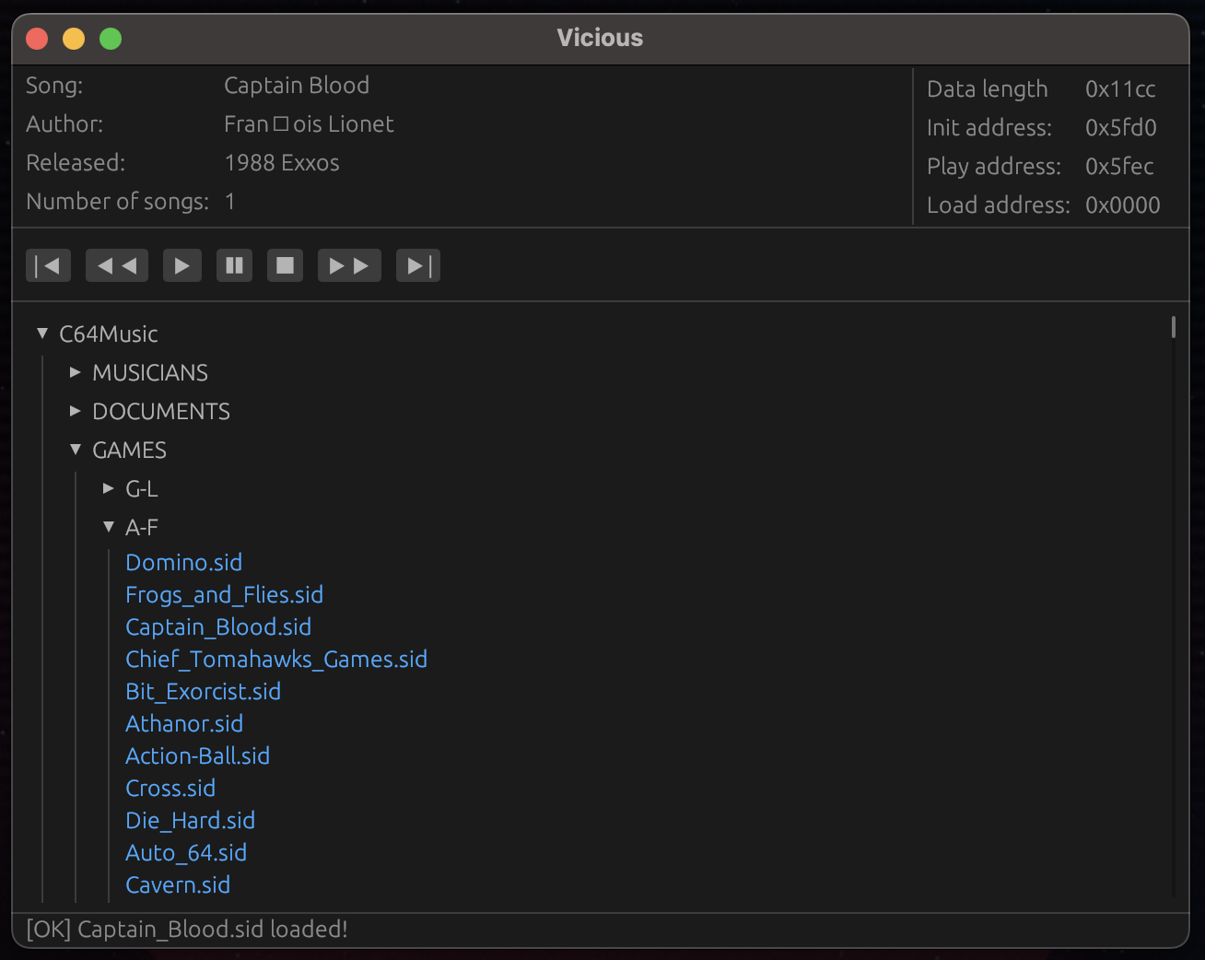Select Chief_Tomahawks_Games.sid
The height and width of the screenshot is (960, 1205).
tap(276, 659)
